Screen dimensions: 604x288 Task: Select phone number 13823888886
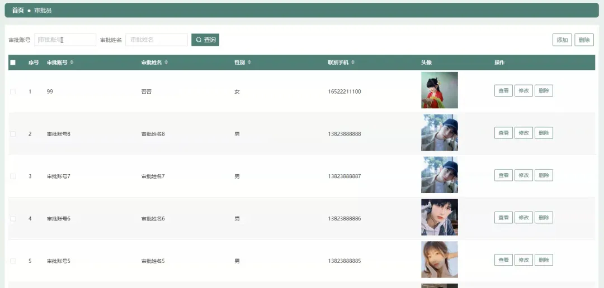point(345,218)
